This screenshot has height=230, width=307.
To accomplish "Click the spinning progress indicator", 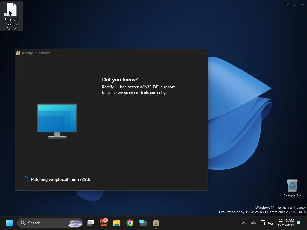I will [26, 179].
